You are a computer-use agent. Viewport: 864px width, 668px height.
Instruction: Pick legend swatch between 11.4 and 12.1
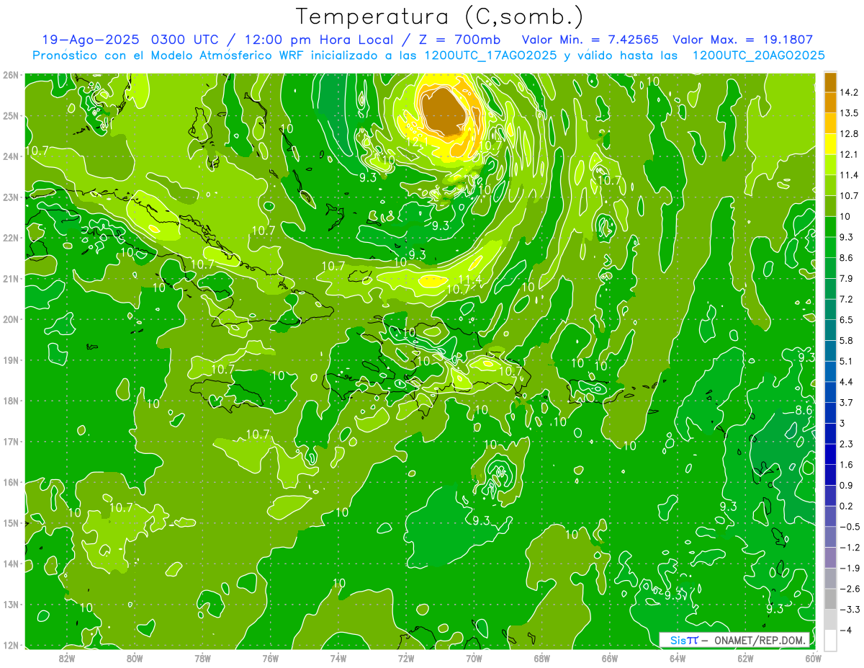coord(830,165)
